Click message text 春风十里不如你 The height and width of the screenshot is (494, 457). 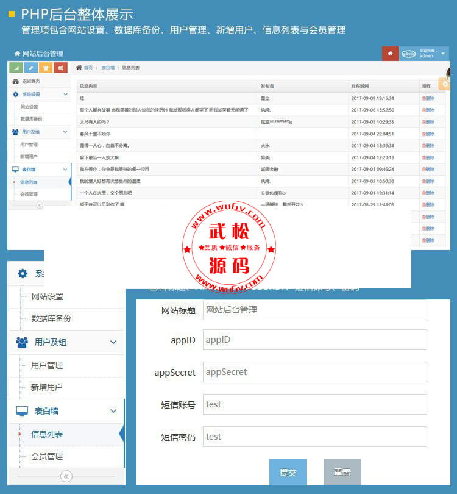click(95, 134)
